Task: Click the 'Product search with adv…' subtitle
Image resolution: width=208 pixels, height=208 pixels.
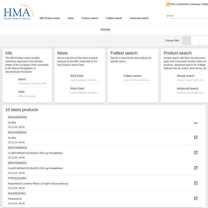Action: point(191,93)
